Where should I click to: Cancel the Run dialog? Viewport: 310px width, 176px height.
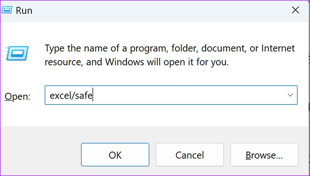[189, 155]
